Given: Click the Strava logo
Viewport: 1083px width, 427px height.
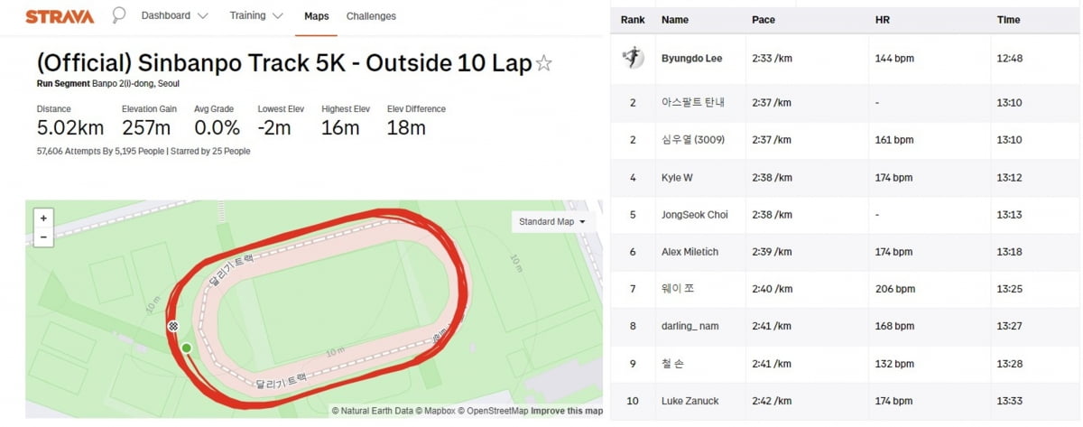Looking at the screenshot, I should 60,16.
